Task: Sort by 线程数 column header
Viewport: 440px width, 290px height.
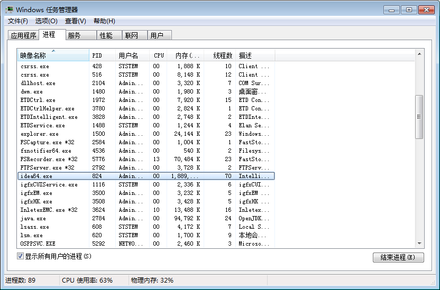Action: click(220, 55)
